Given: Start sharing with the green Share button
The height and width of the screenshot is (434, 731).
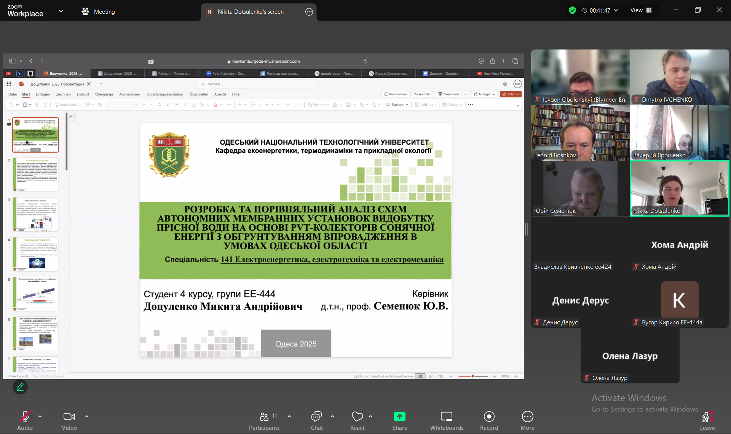Looking at the screenshot, I should click(400, 420).
